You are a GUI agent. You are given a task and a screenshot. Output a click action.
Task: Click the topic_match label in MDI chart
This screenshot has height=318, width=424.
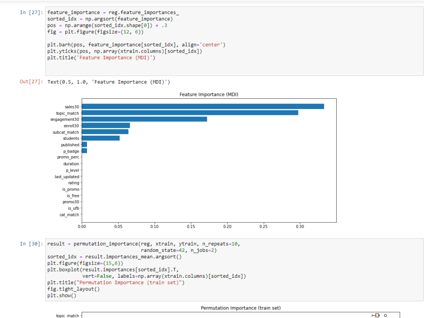coord(67,113)
